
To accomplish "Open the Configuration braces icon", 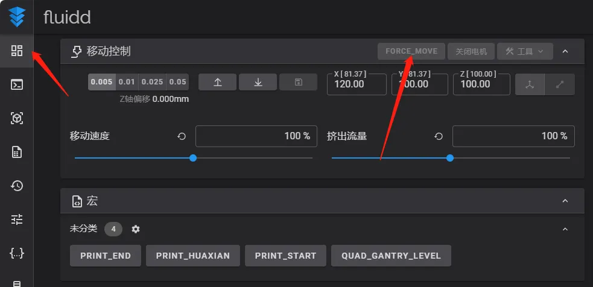I will tap(17, 253).
